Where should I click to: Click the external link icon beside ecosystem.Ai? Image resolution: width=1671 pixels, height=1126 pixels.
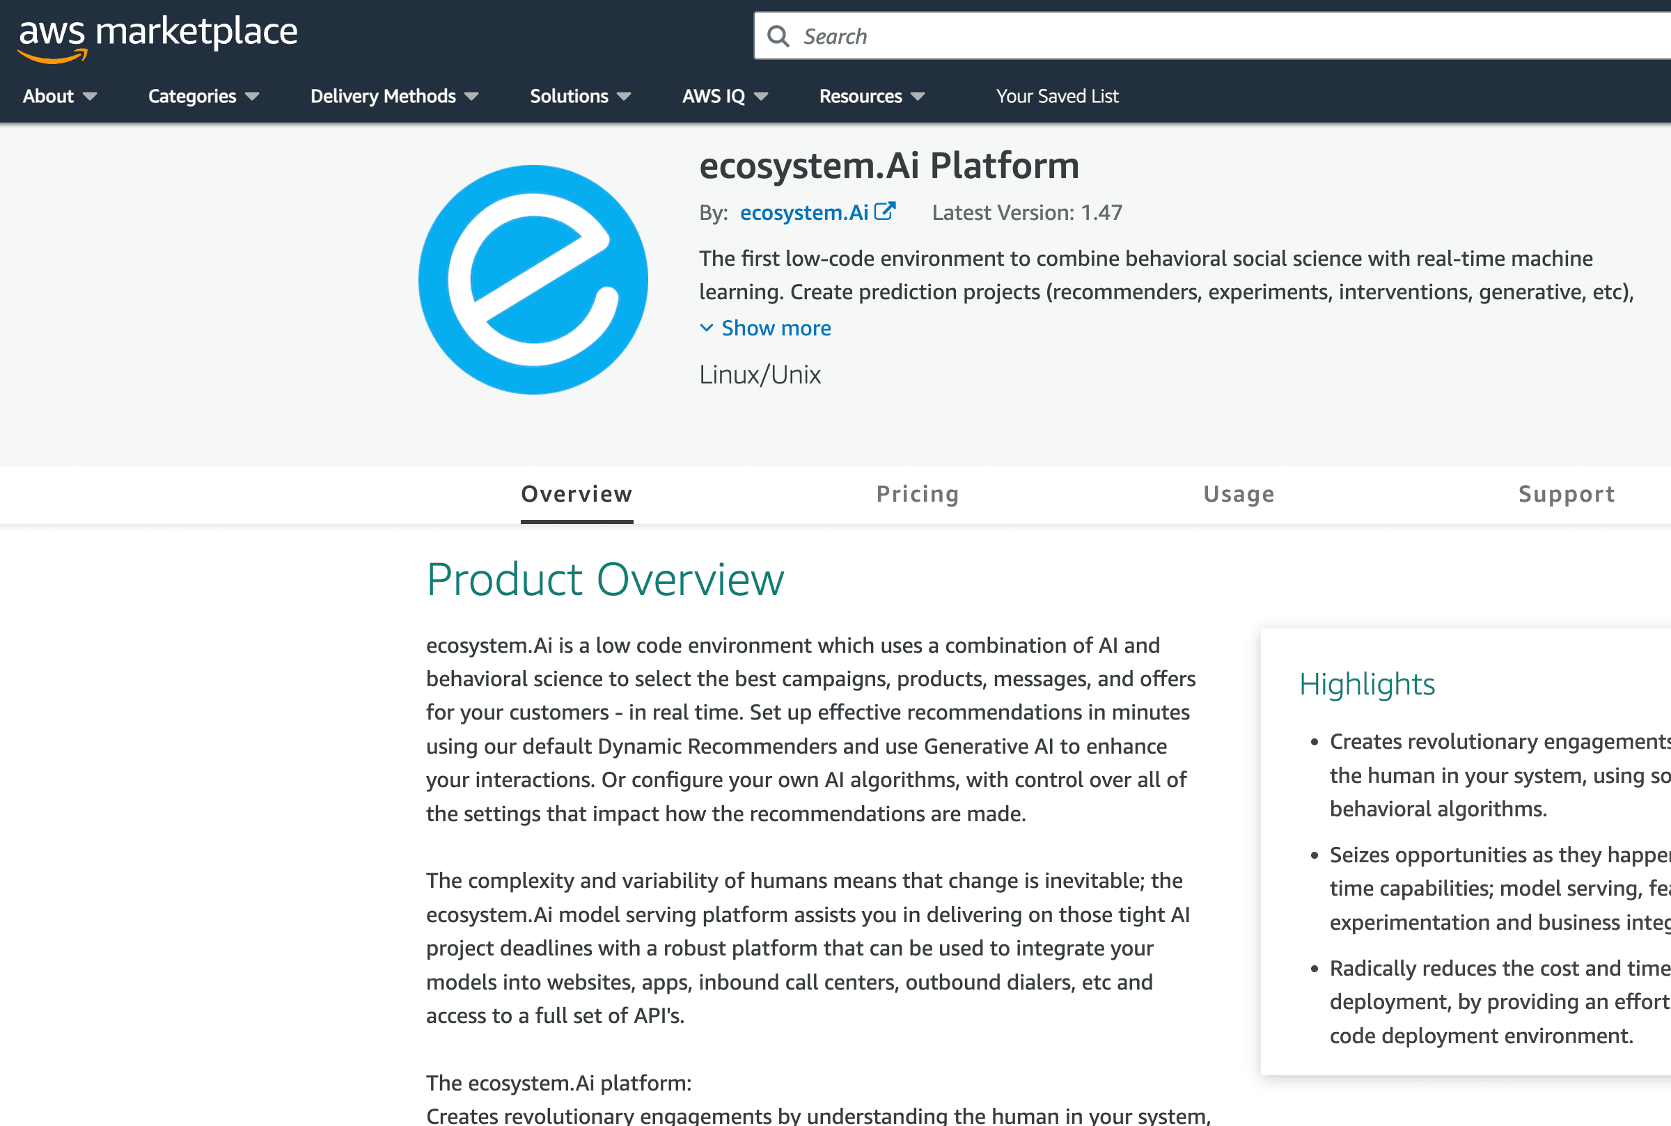885,211
